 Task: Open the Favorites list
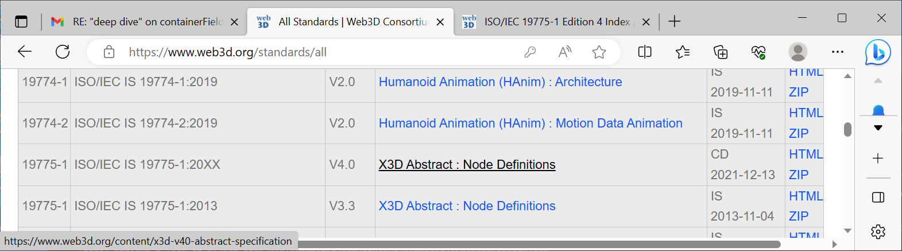683,52
